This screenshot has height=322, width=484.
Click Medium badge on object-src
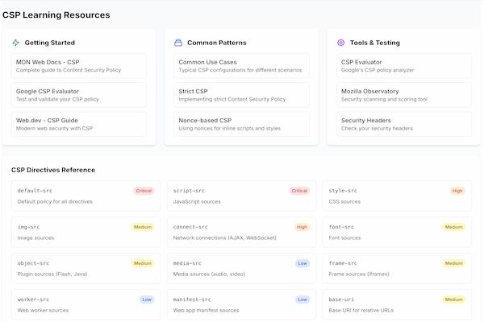pyautogui.click(x=143, y=263)
